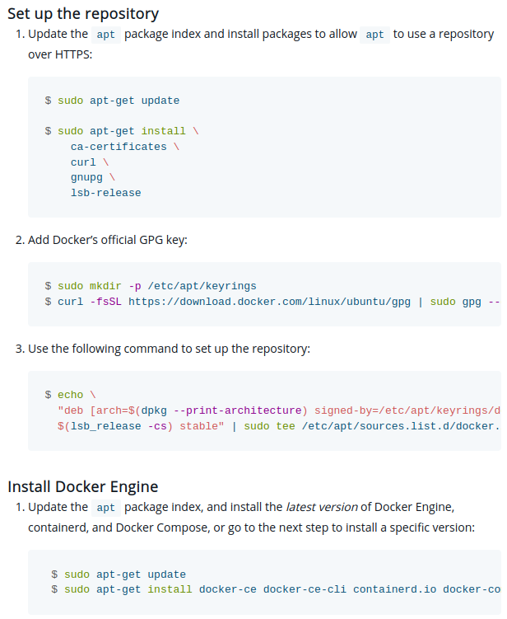Click "Add Docker's official GPG key:" step text
507x619 pixels.
[x=107, y=240]
